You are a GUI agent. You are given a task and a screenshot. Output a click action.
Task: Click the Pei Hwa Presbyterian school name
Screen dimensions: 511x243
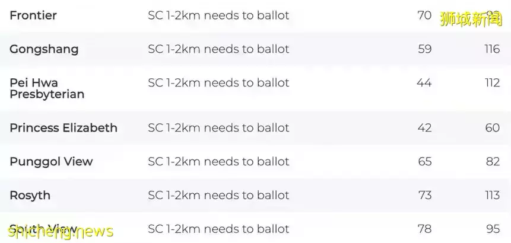[x=47, y=88]
